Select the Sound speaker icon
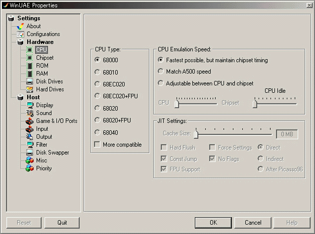This screenshot has width=315, height=234. (30, 113)
